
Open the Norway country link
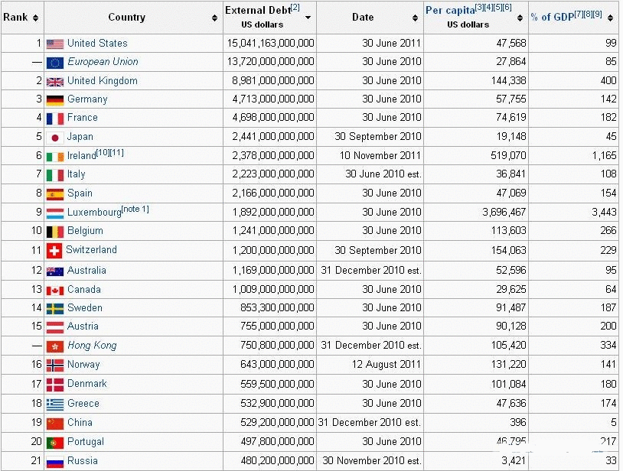pyautogui.click(x=83, y=365)
